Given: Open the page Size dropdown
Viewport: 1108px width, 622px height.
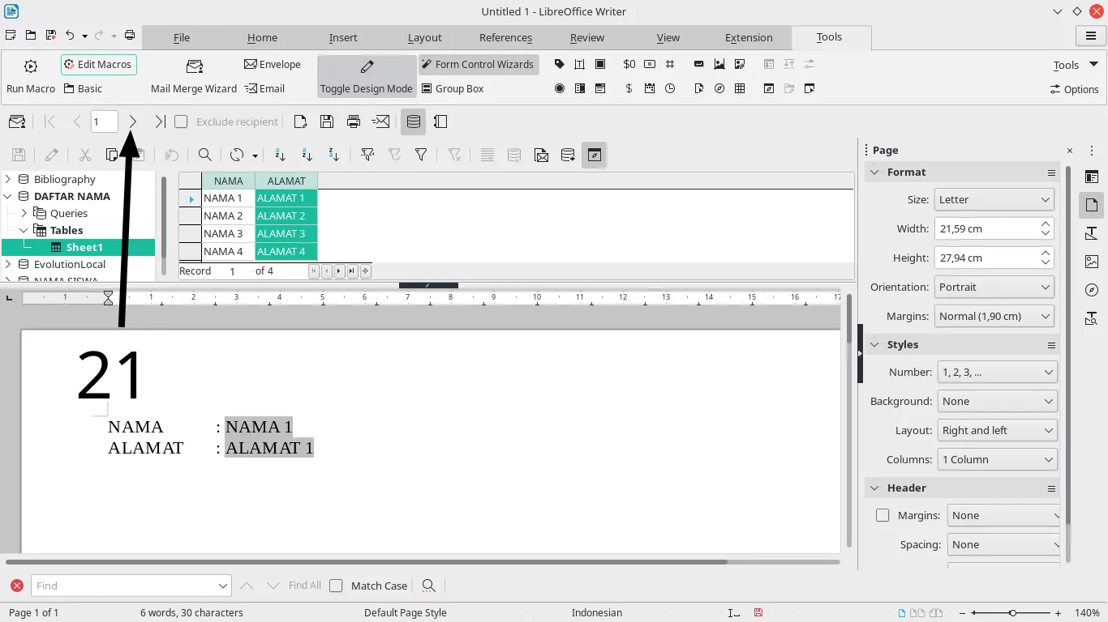Looking at the screenshot, I should click(994, 199).
